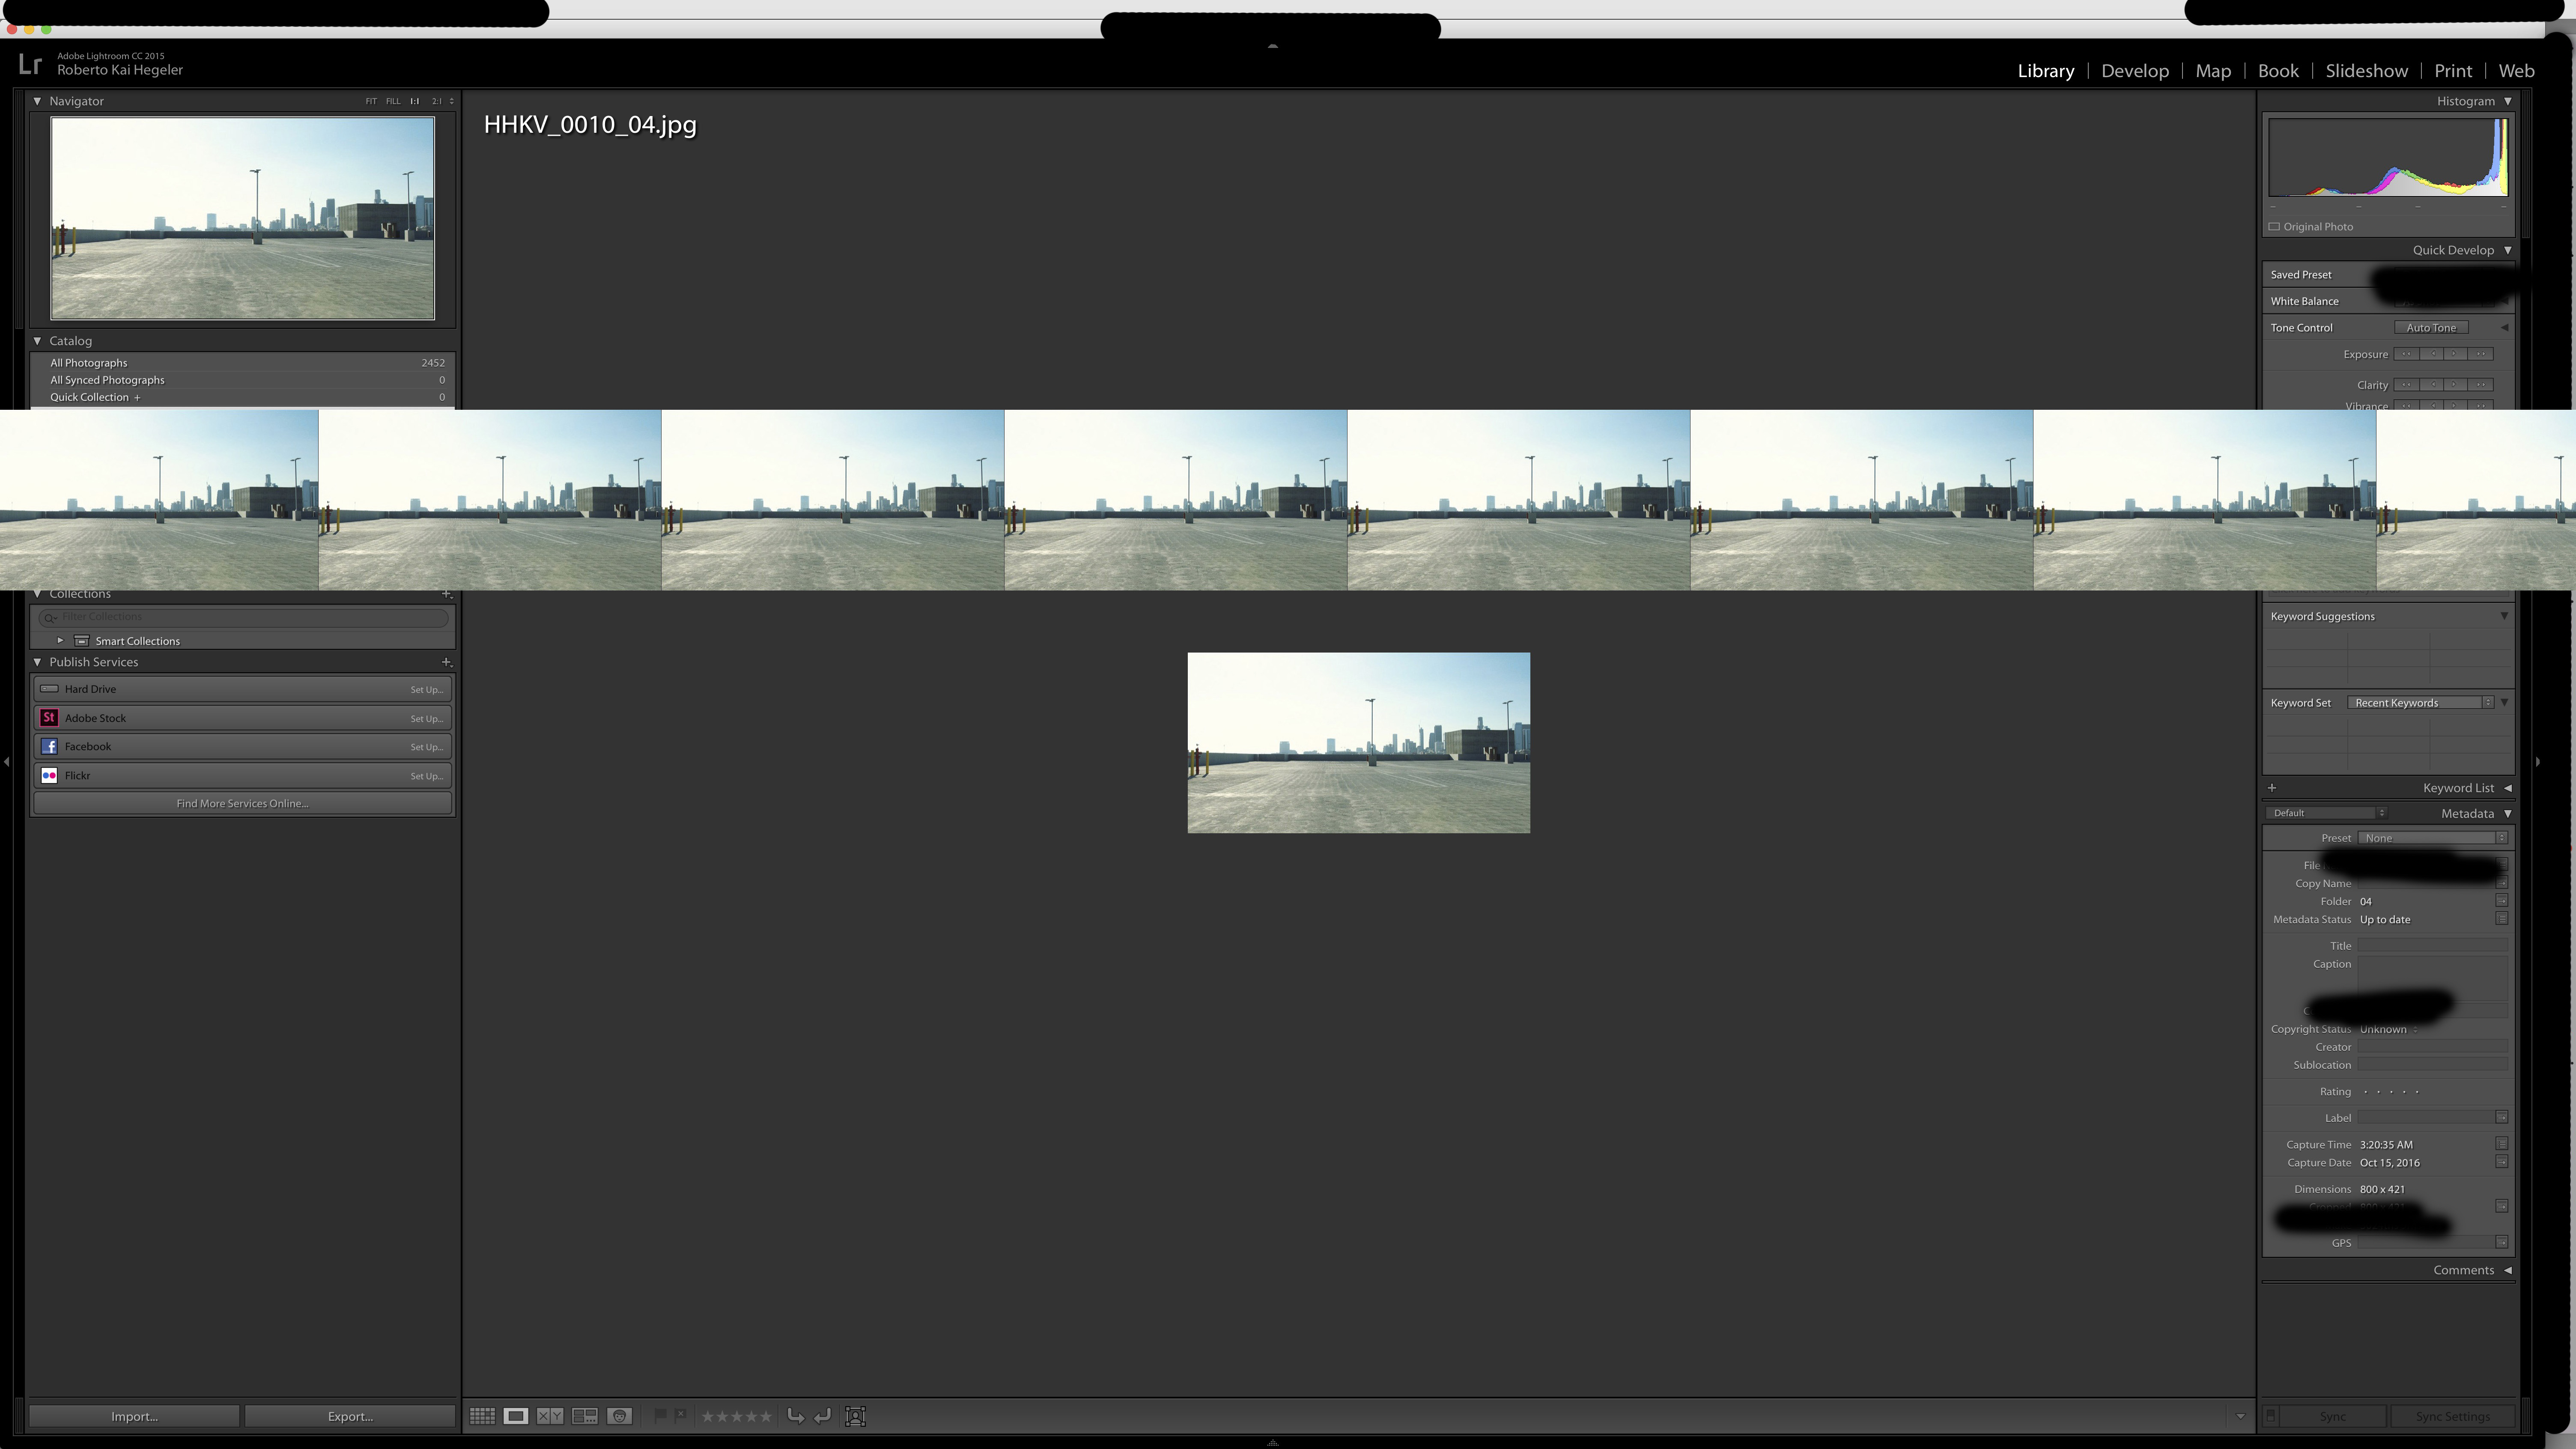This screenshot has height=1449, width=2576.
Task: Go to the Slideshow module
Action: tap(2366, 71)
